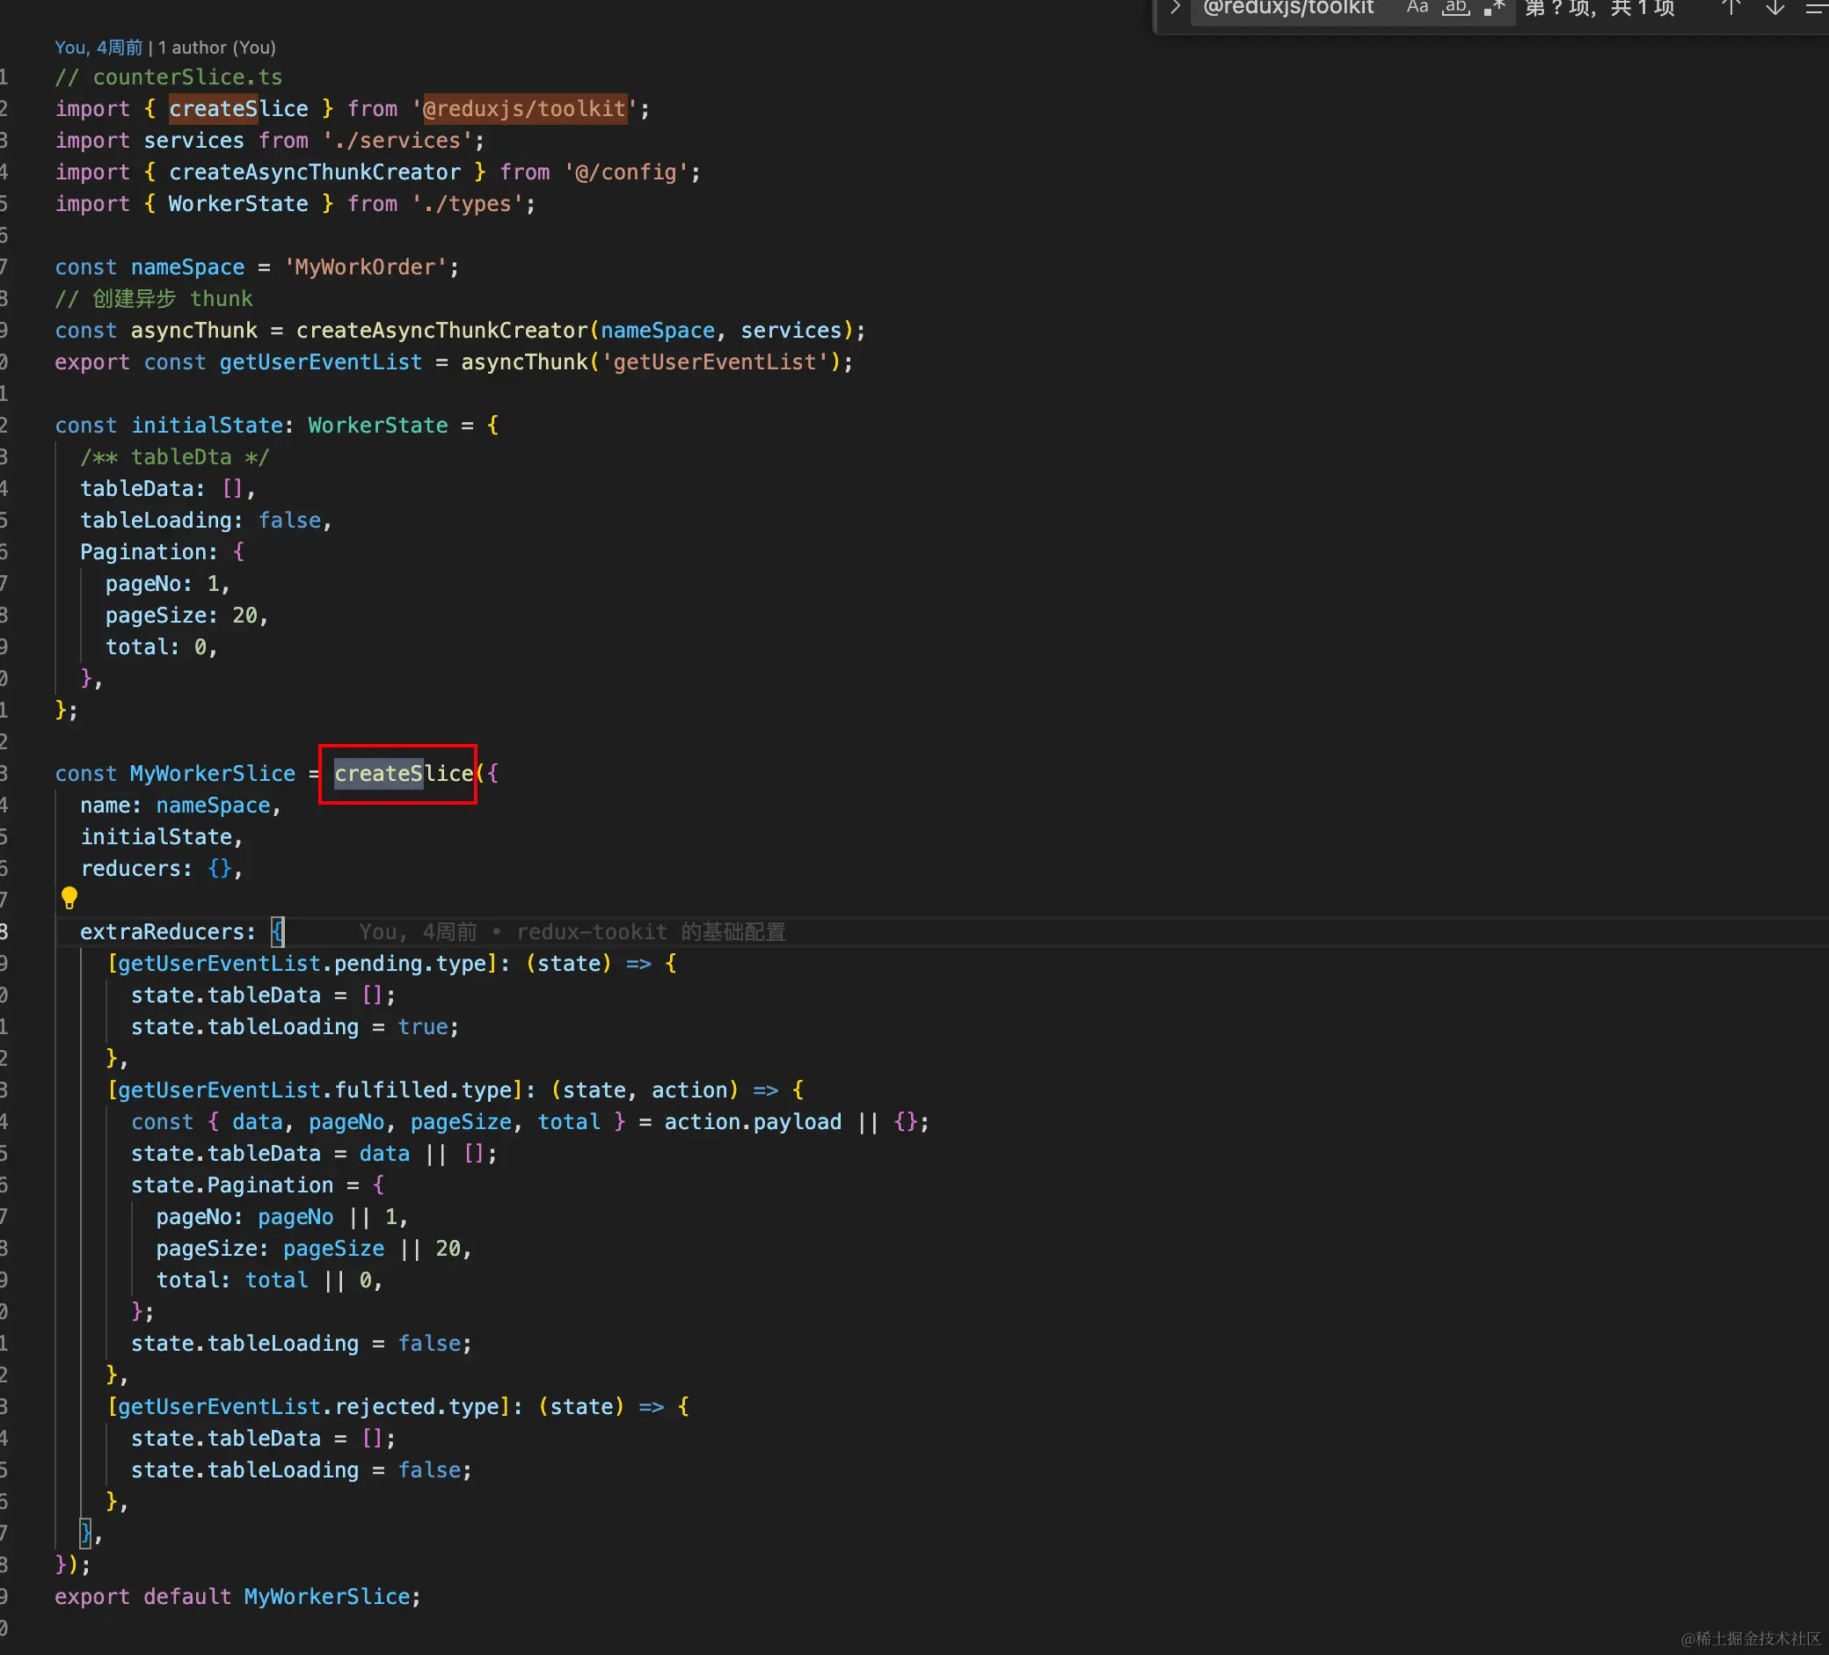1829x1655 pixels.
Task: Click MyWorkerSlice in export default line
Action: click(x=326, y=1597)
